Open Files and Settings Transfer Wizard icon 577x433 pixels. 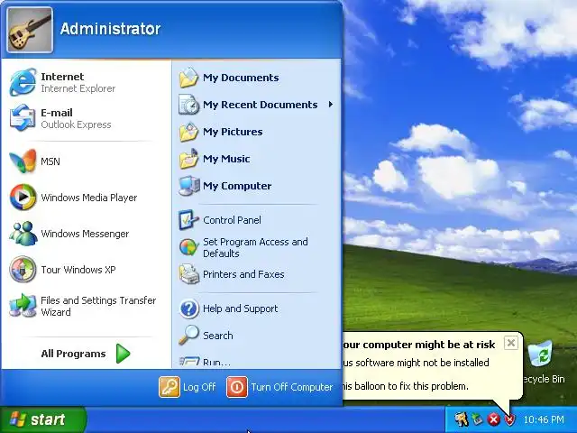tap(23, 306)
